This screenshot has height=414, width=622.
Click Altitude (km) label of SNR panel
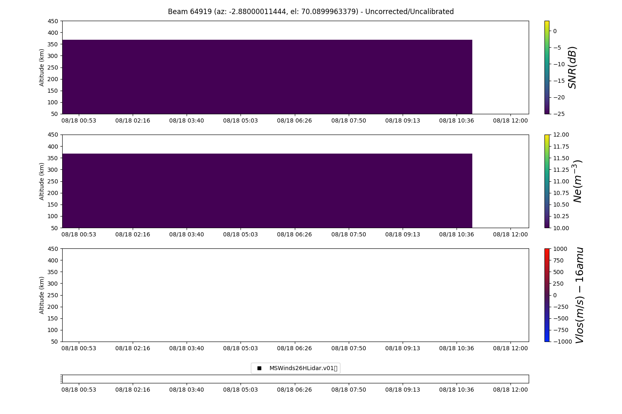(42, 67)
